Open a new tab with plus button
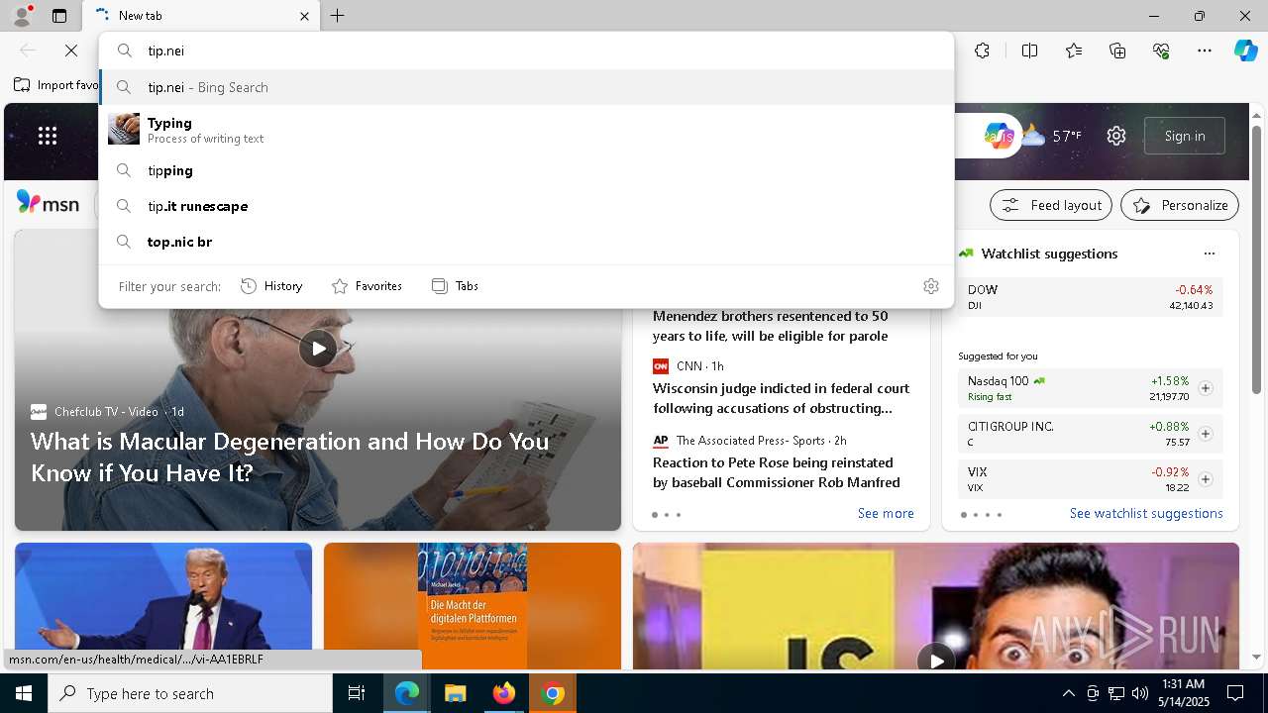This screenshot has height=713, width=1268. point(338,16)
